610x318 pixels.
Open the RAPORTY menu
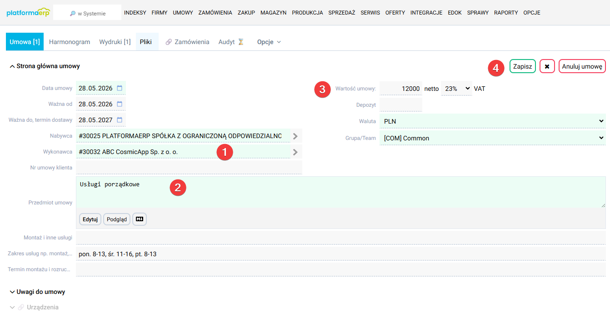pos(506,13)
